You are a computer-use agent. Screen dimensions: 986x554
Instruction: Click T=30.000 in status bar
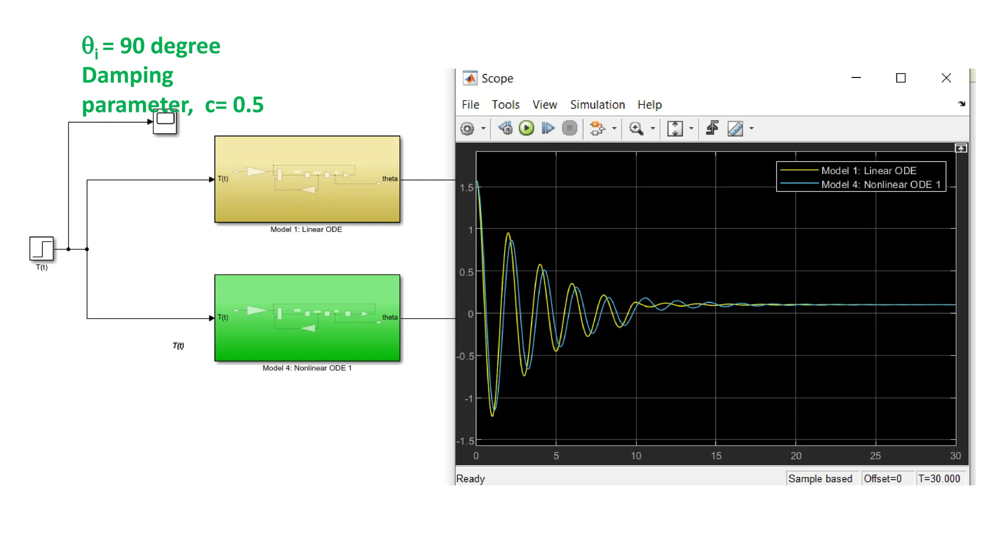pyautogui.click(x=939, y=478)
